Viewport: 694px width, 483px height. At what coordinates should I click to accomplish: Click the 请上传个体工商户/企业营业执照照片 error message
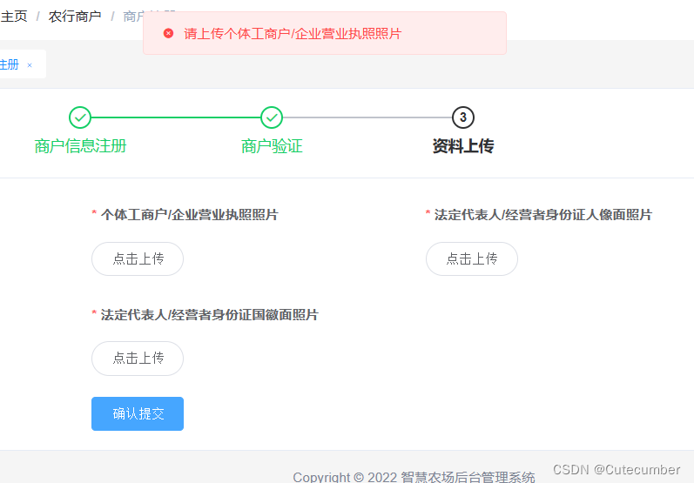coord(293,34)
